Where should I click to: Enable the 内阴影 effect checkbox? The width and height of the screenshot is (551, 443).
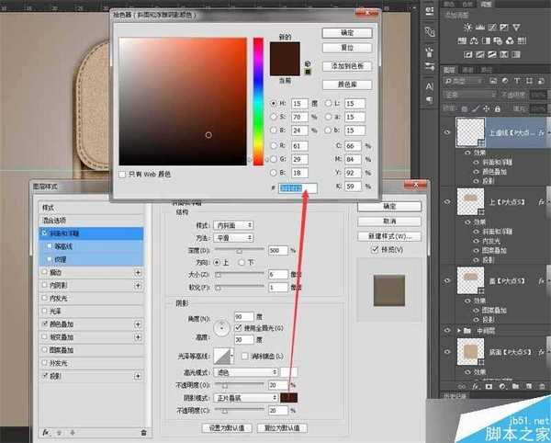45,285
